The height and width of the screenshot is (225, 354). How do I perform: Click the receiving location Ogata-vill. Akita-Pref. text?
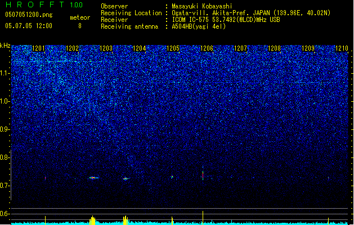251,13
